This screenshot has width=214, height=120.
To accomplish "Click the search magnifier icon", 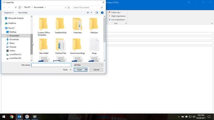I will click(102, 7).
